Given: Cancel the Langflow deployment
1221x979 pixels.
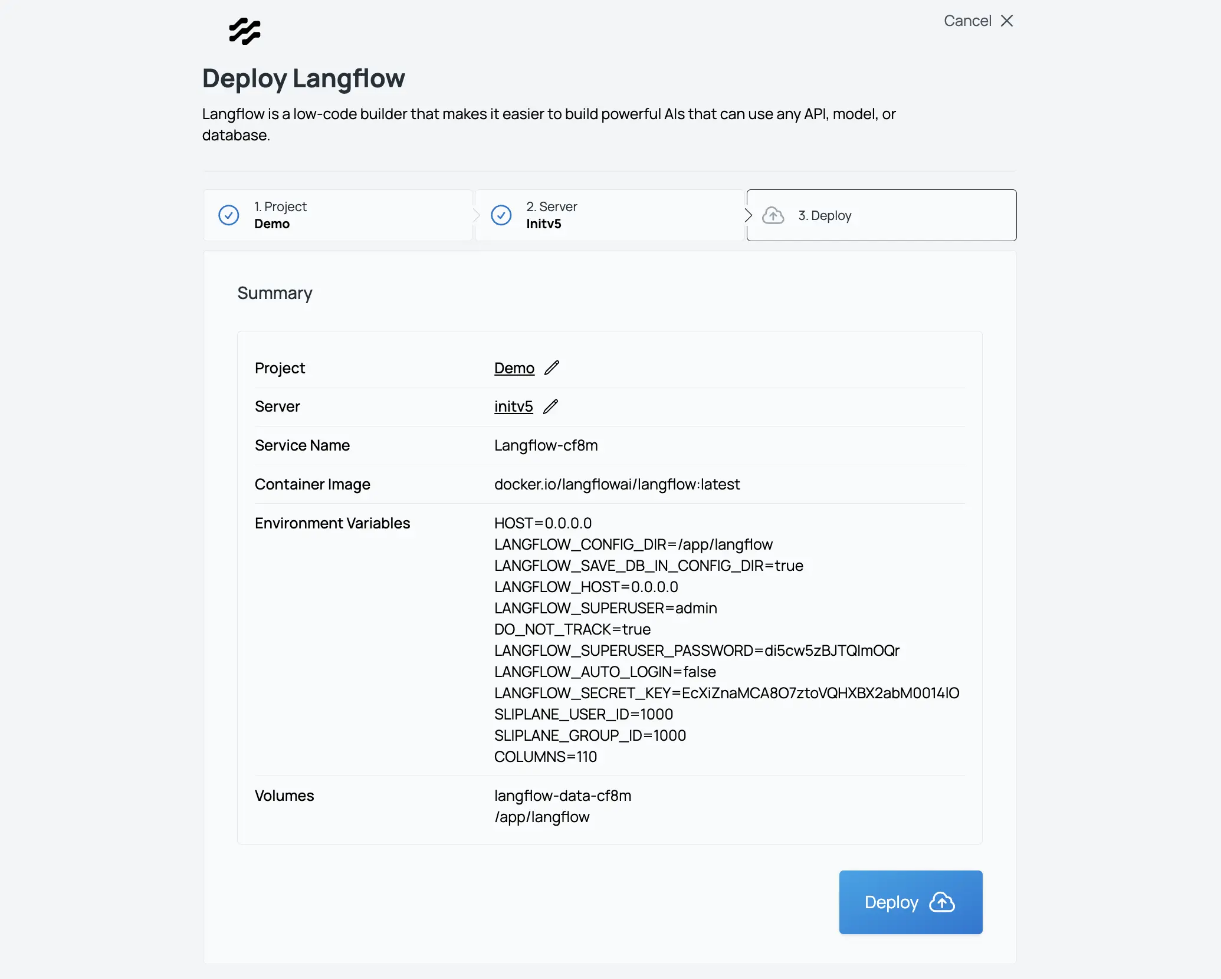Looking at the screenshot, I should coord(979,21).
